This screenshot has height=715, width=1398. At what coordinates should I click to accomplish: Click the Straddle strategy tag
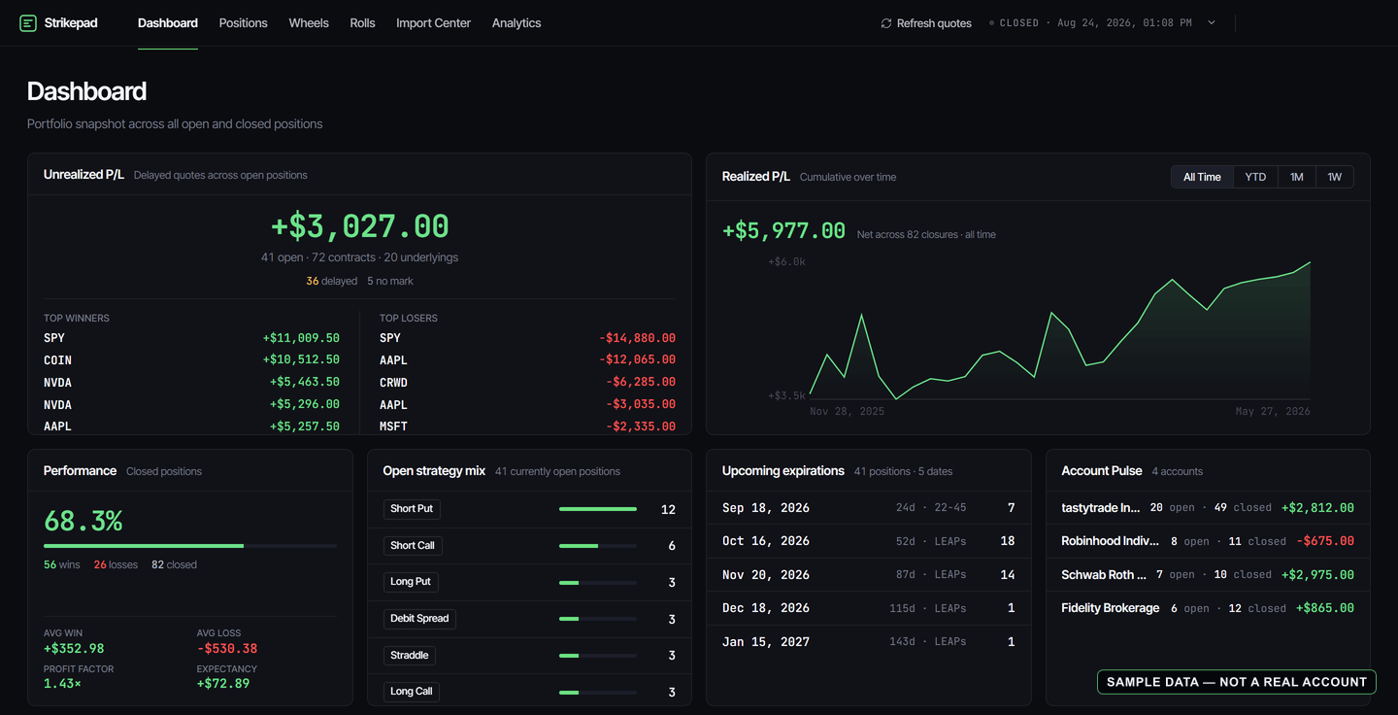(410, 656)
